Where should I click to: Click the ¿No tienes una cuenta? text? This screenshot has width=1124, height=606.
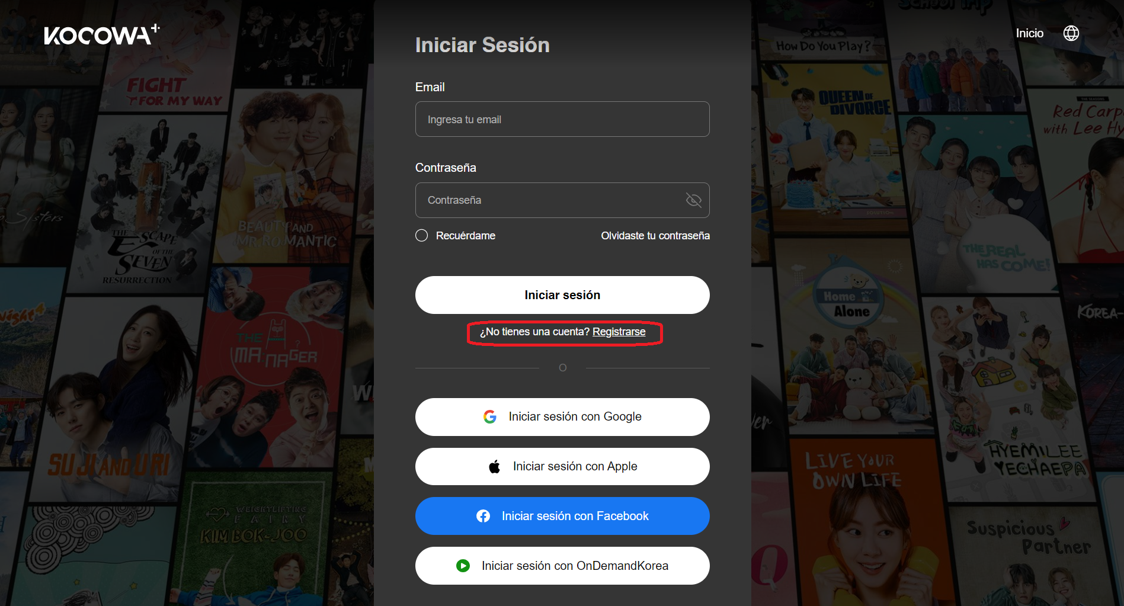(x=534, y=332)
